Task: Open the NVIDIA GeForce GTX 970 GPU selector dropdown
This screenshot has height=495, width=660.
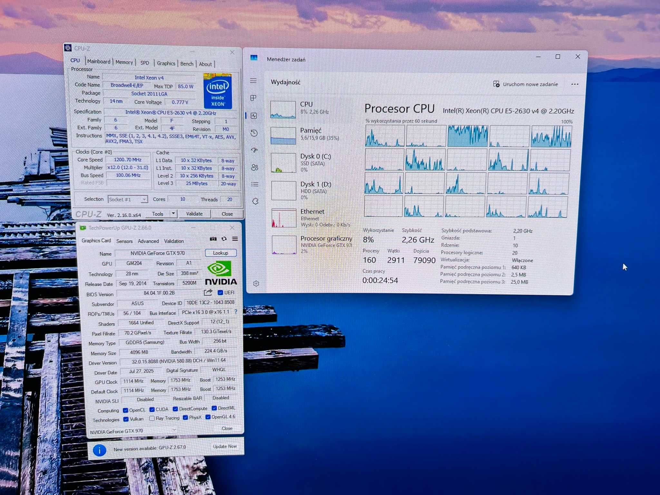Action: 133,431
